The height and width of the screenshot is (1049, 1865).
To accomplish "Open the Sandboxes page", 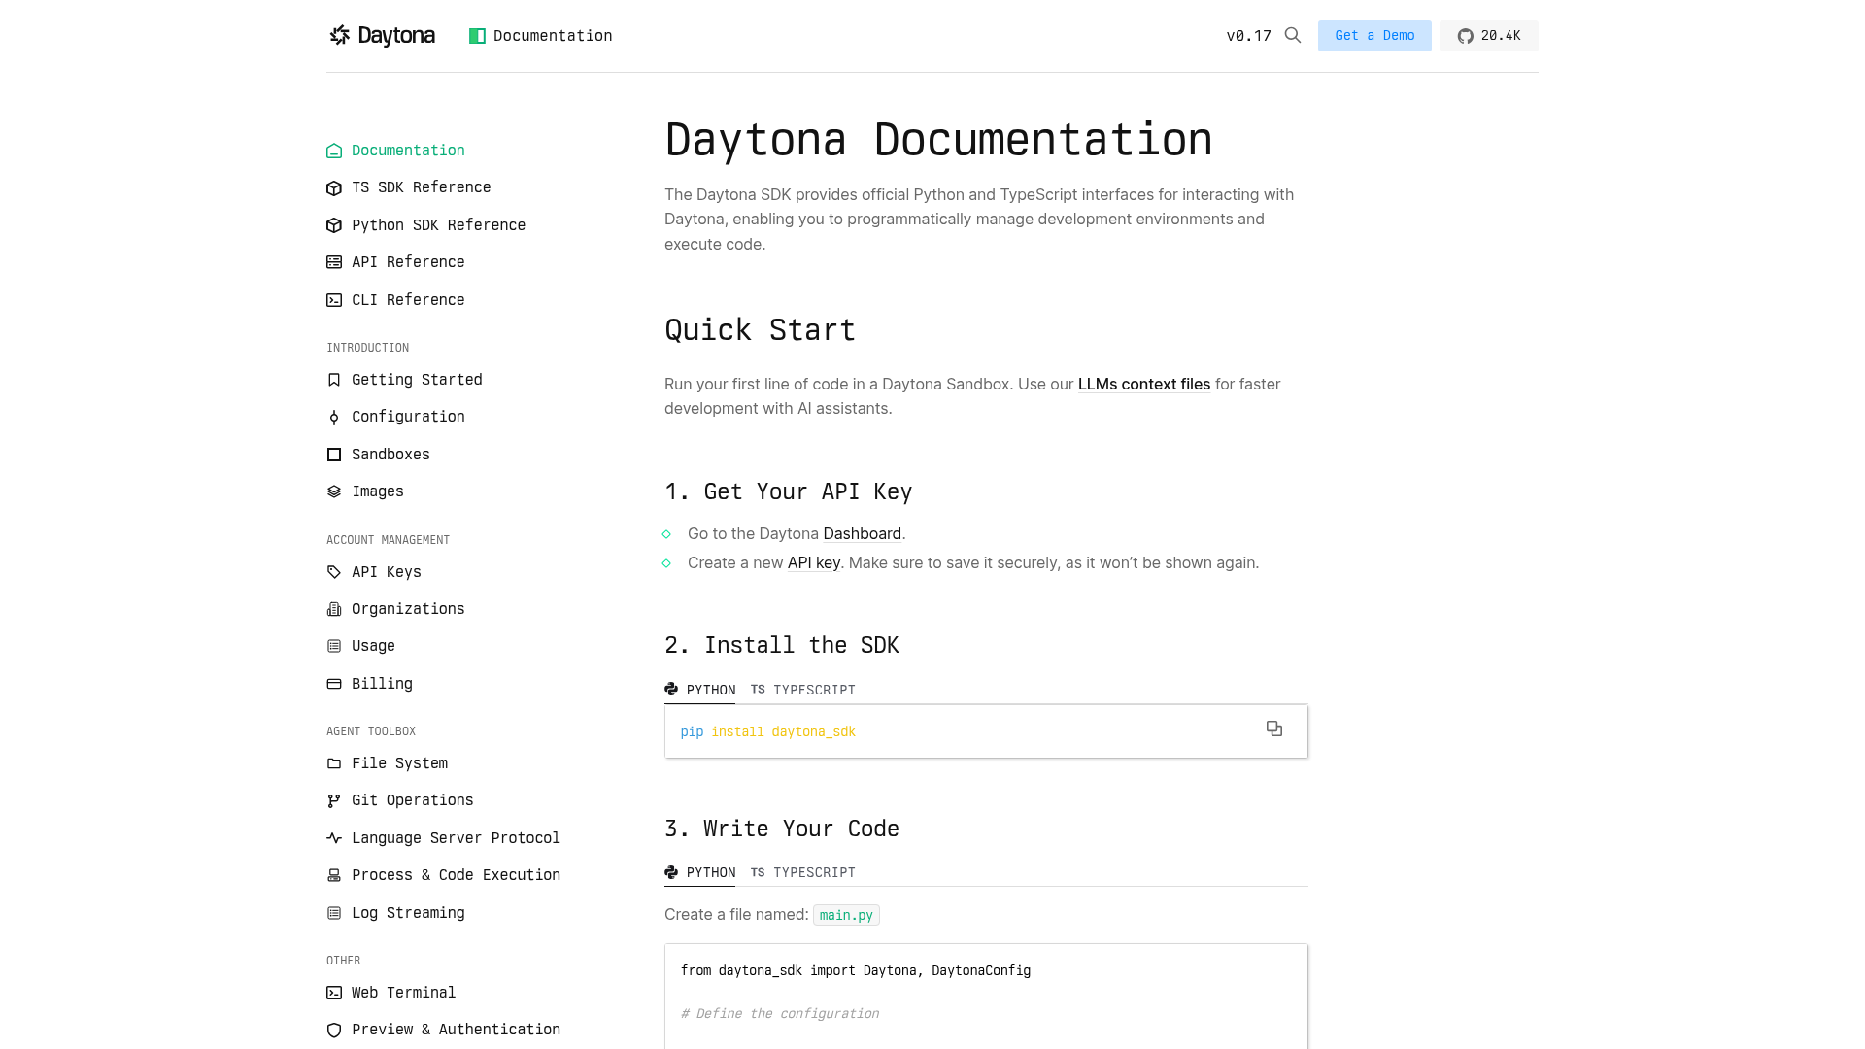I will [x=390, y=455].
